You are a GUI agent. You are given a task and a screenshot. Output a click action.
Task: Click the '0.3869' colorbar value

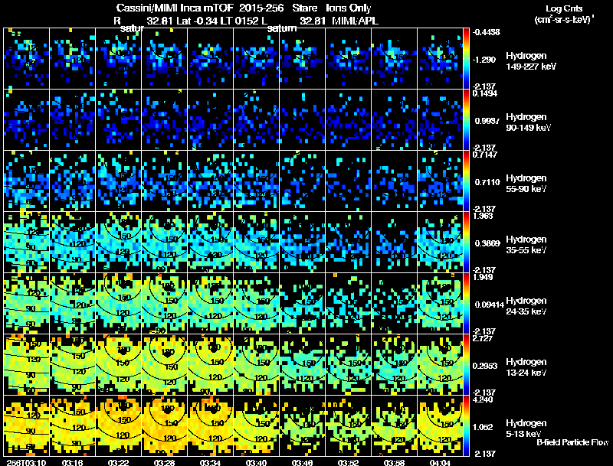[x=487, y=243]
